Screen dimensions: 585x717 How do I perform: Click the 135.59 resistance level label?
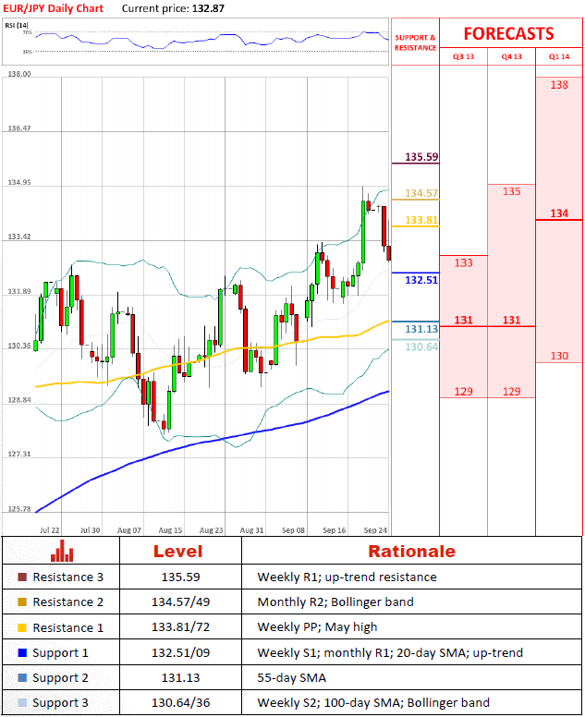[x=421, y=157]
